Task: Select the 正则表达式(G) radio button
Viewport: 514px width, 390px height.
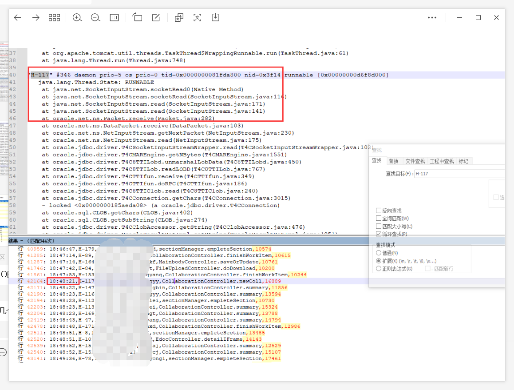Action: point(379,268)
